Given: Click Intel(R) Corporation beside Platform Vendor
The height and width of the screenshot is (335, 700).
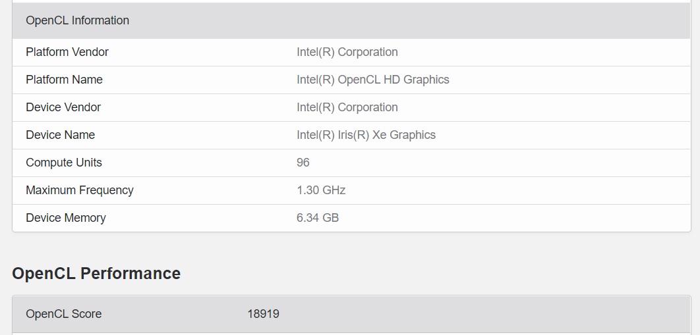Looking at the screenshot, I should pyautogui.click(x=347, y=52).
